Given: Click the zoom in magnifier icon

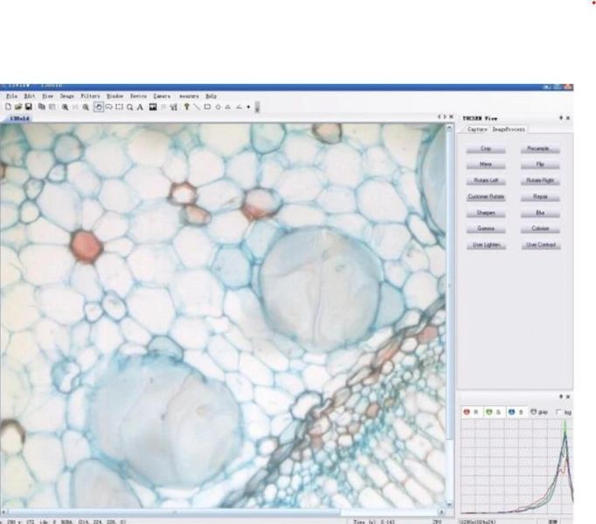Looking at the screenshot, I should click(x=66, y=107).
